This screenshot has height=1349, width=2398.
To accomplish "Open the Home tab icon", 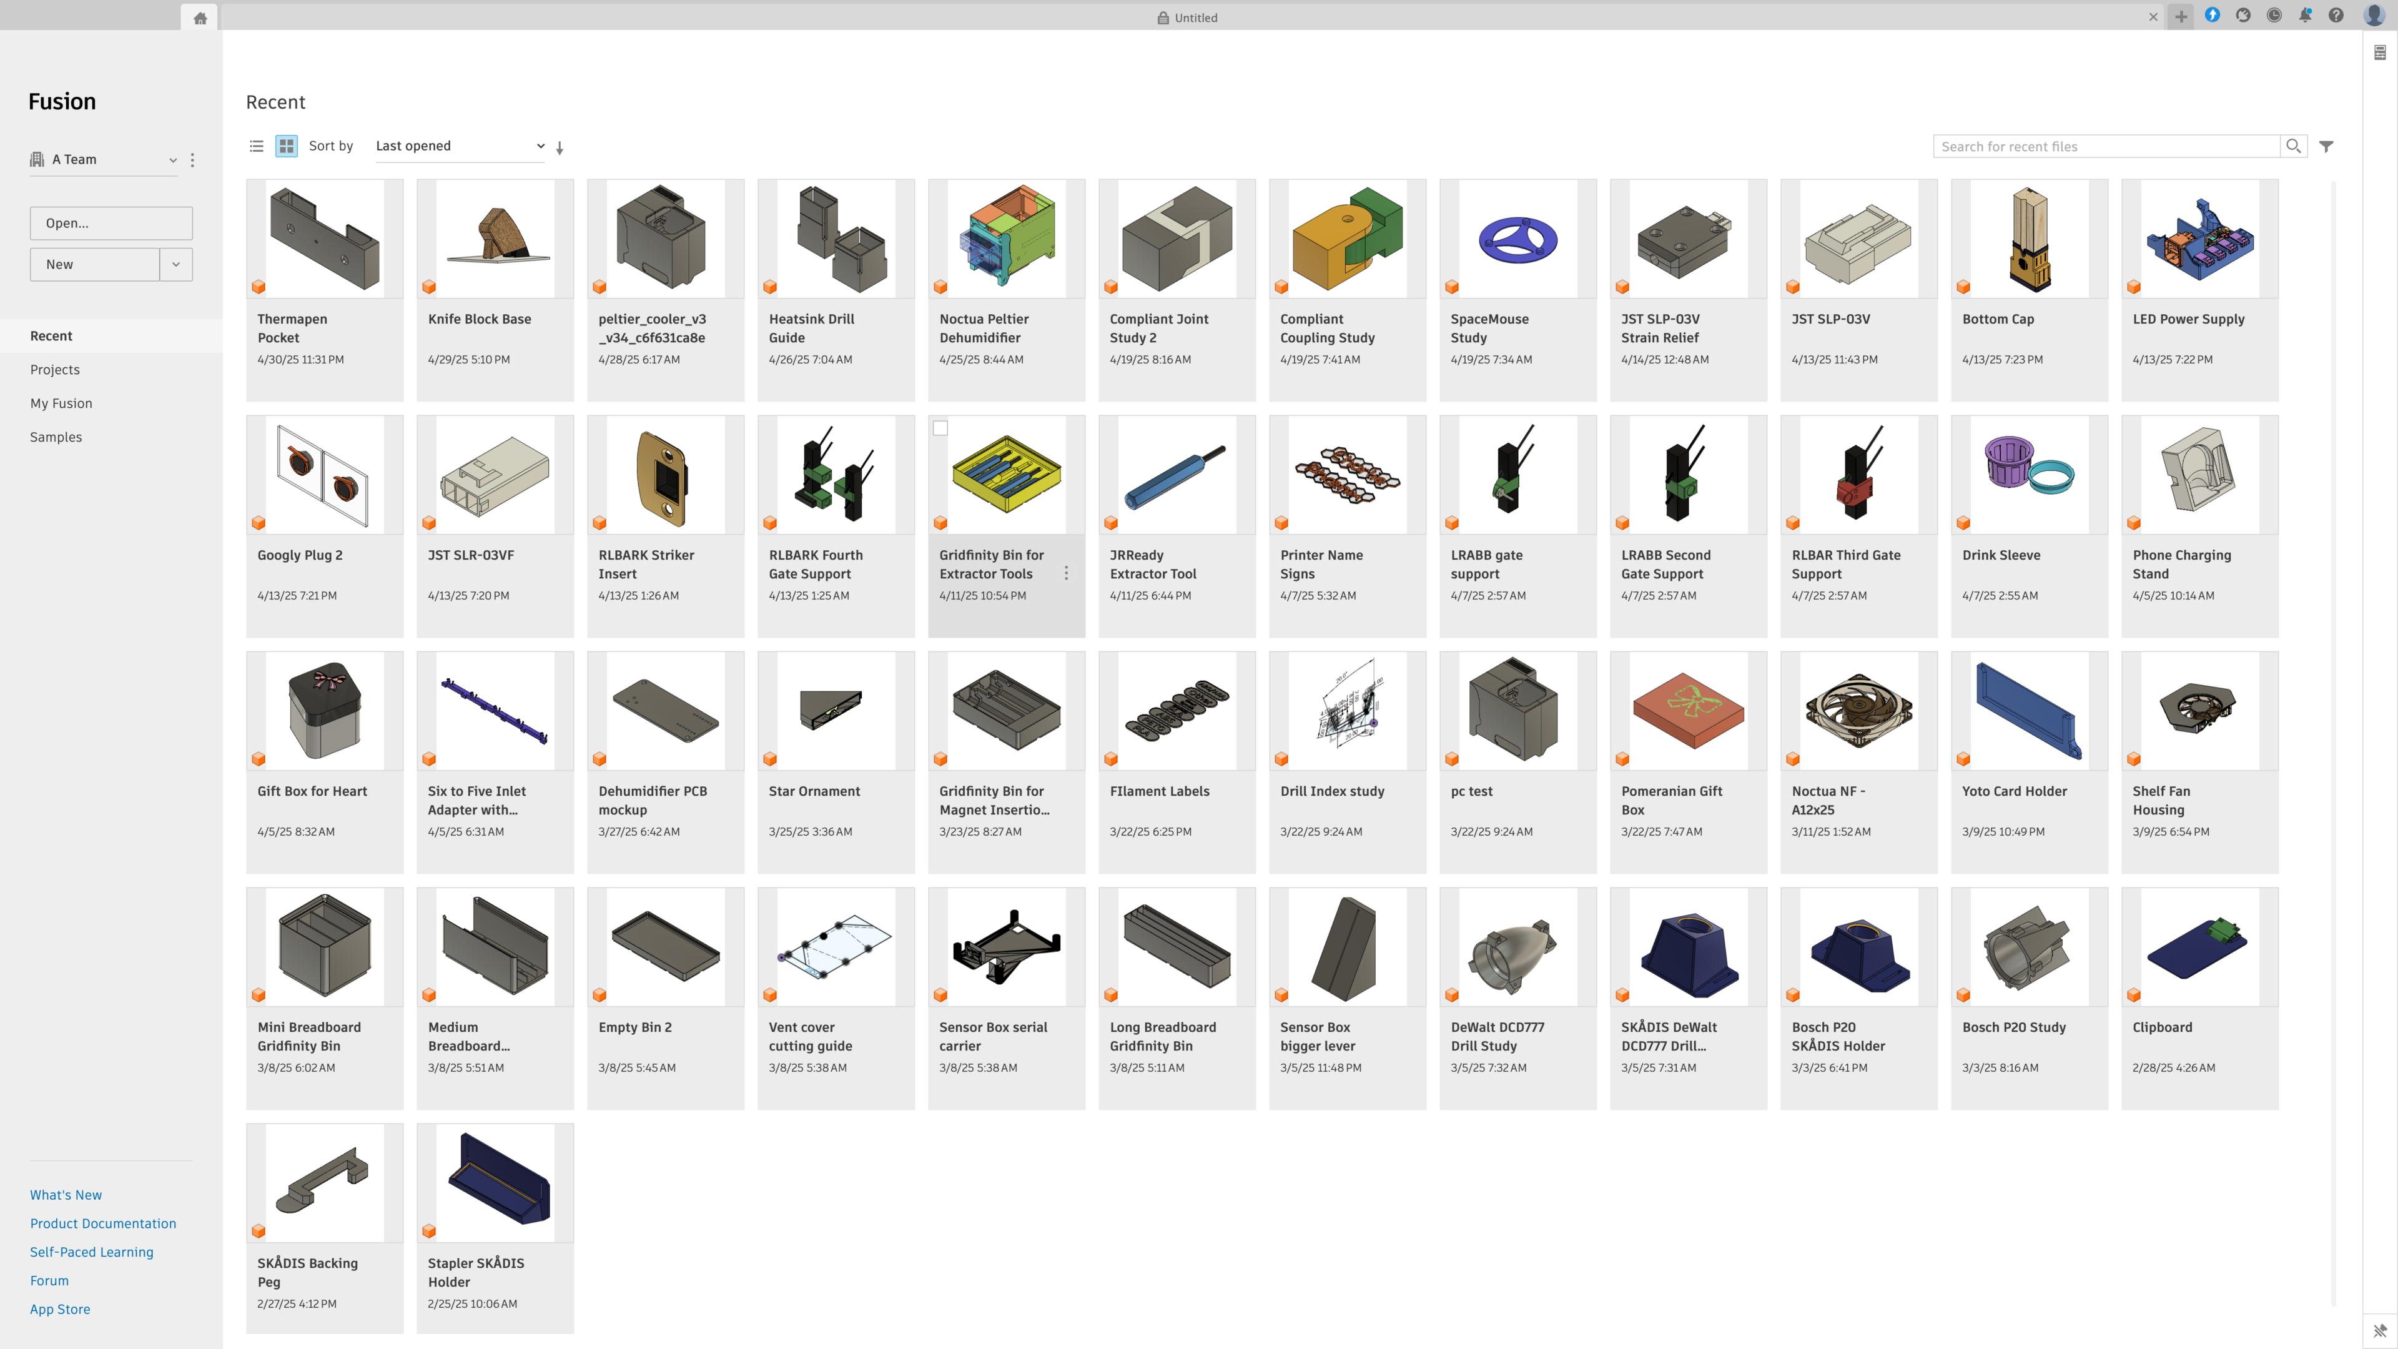I will point(200,17).
